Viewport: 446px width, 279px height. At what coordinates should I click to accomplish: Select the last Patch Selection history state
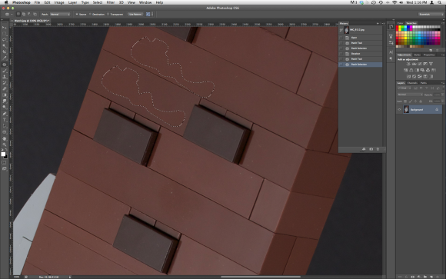coord(360,65)
